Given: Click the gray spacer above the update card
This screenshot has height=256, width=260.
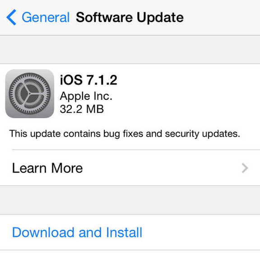Looking at the screenshot, I should [x=130, y=49].
